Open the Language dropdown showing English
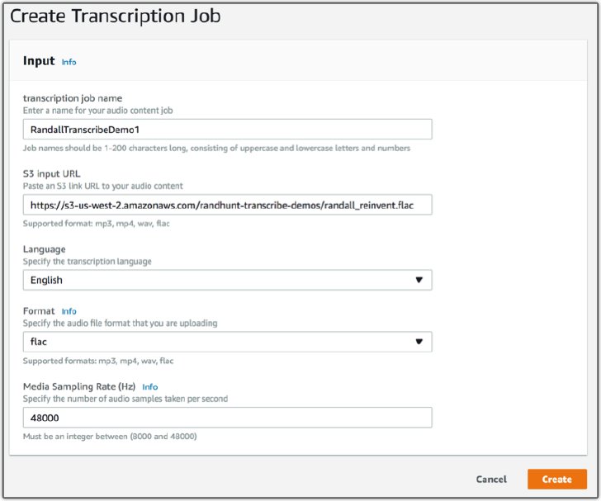This screenshot has width=601, height=501. [x=227, y=280]
